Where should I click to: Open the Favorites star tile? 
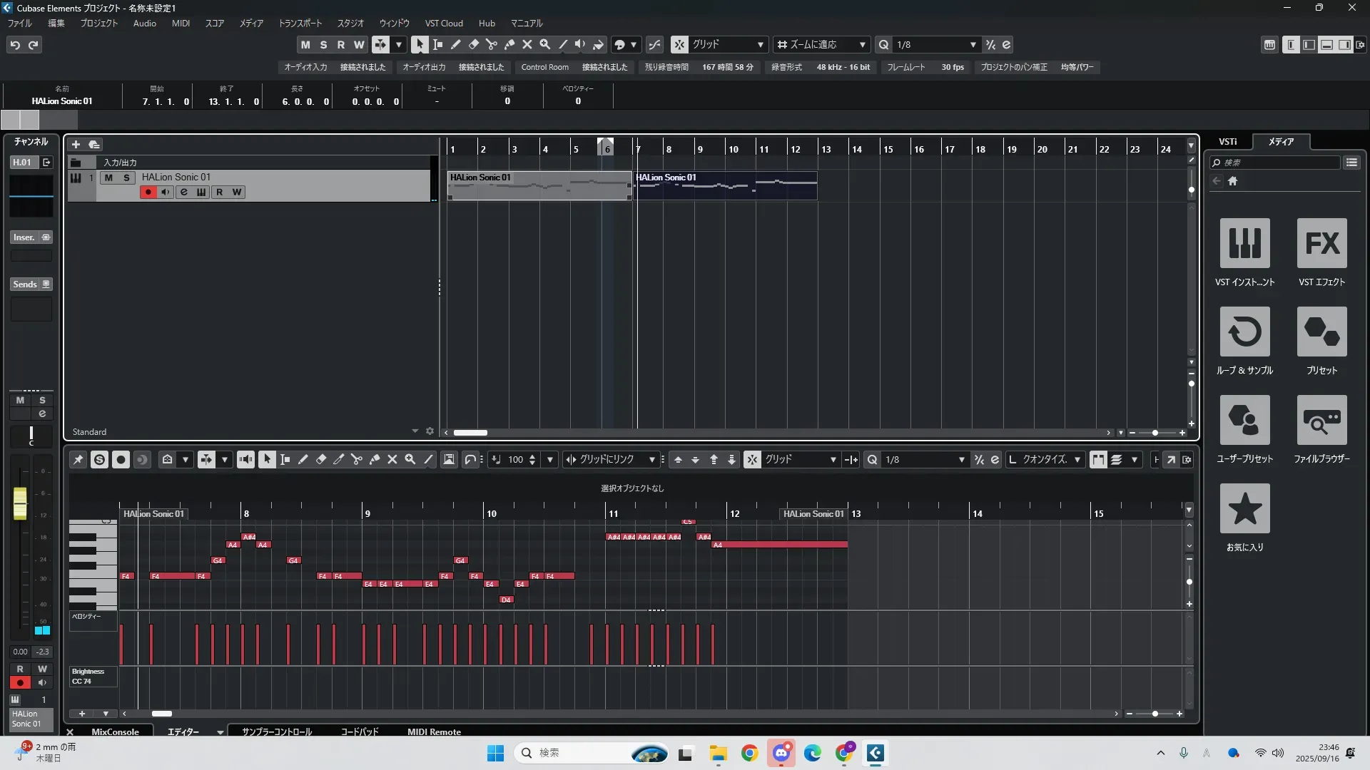coord(1244,508)
